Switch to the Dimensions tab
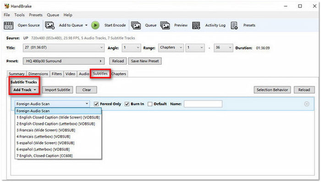This screenshot has width=321, height=182. click(x=38, y=74)
